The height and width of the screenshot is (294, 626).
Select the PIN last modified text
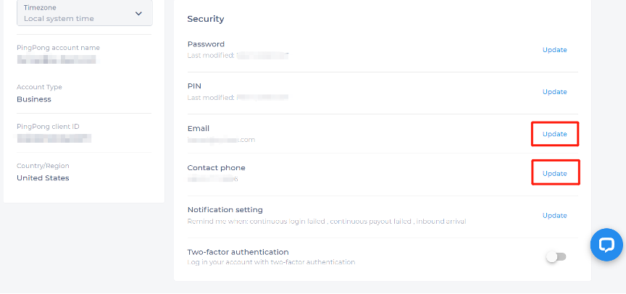point(238,97)
